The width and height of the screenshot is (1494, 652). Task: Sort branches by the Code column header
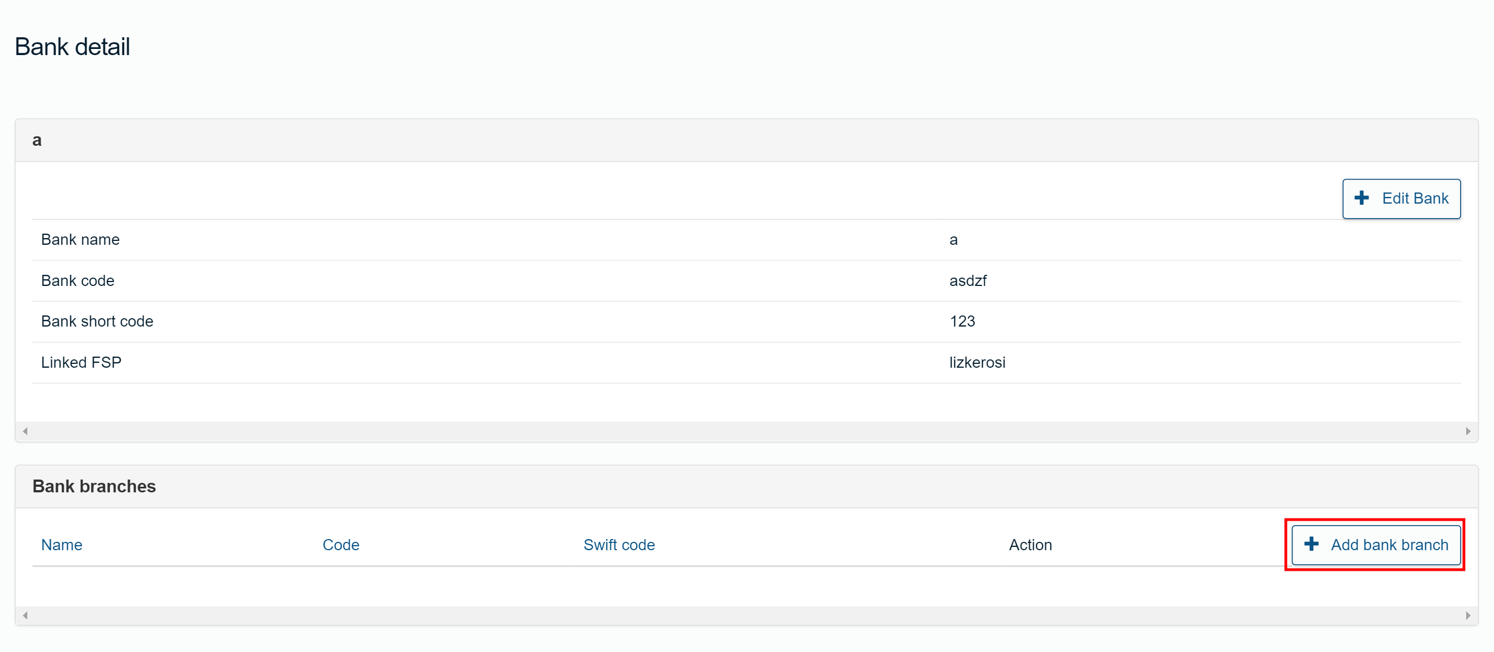(341, 545)
